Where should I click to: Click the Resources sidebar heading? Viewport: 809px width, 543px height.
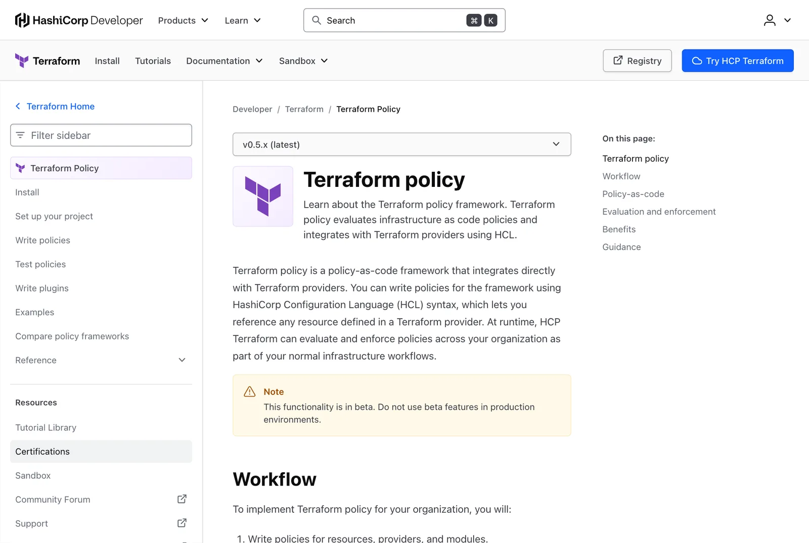point(36,403)
